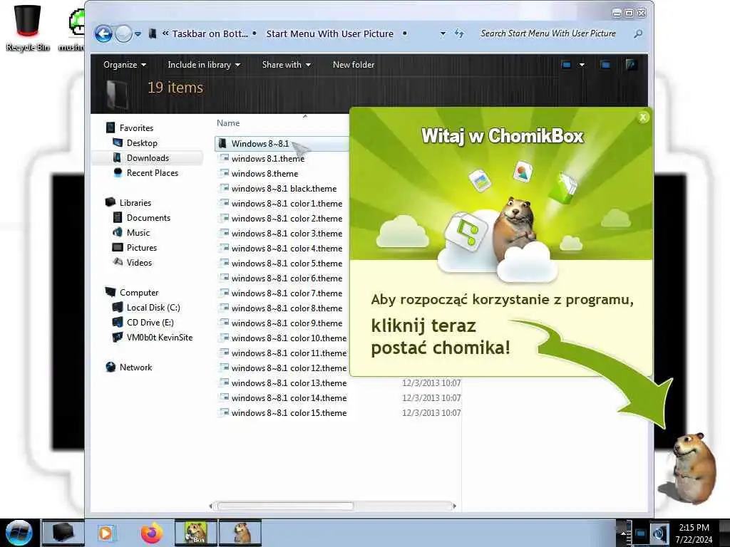The height and width of the screenshot is (547, 730).
Task: Click the Windows Start orb
Action: [x=19, y=533]
